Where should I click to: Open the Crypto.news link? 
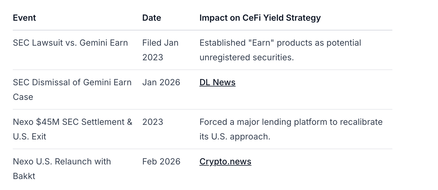pos(225,162)
